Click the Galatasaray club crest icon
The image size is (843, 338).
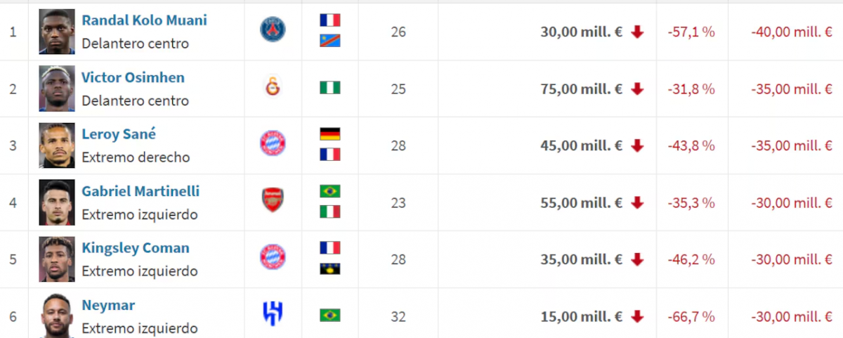[273, 88]
